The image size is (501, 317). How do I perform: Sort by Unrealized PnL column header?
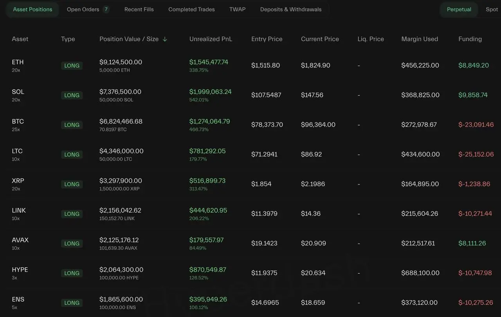(x=211, y=39)
